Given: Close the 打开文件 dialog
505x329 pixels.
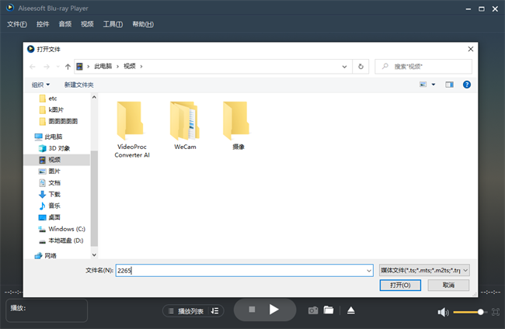Looking at the screenshot, I should click(471, 49).
